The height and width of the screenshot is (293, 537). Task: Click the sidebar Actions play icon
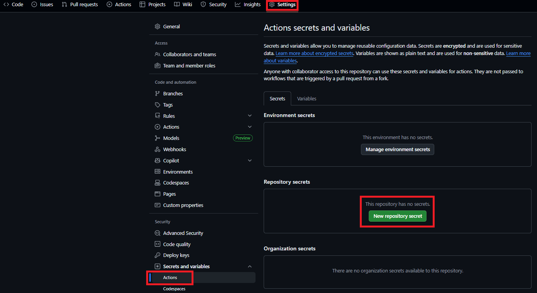point(157,127)
